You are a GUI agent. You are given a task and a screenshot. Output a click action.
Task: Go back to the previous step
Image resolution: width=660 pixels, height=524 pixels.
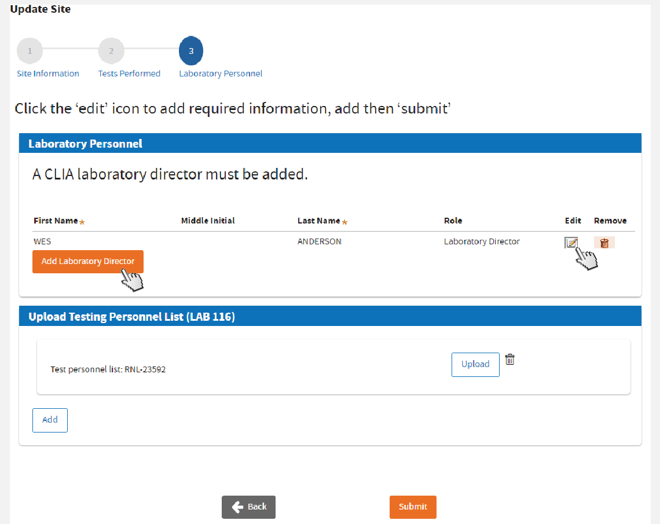[x=248, y=507]
